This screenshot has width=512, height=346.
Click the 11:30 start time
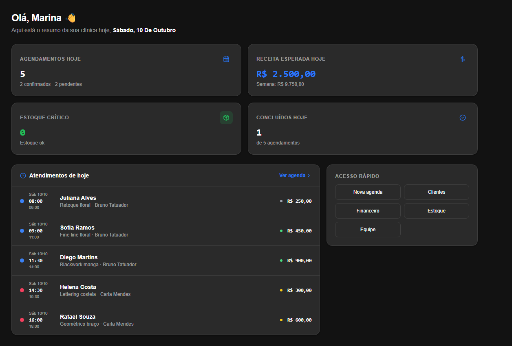36,261
